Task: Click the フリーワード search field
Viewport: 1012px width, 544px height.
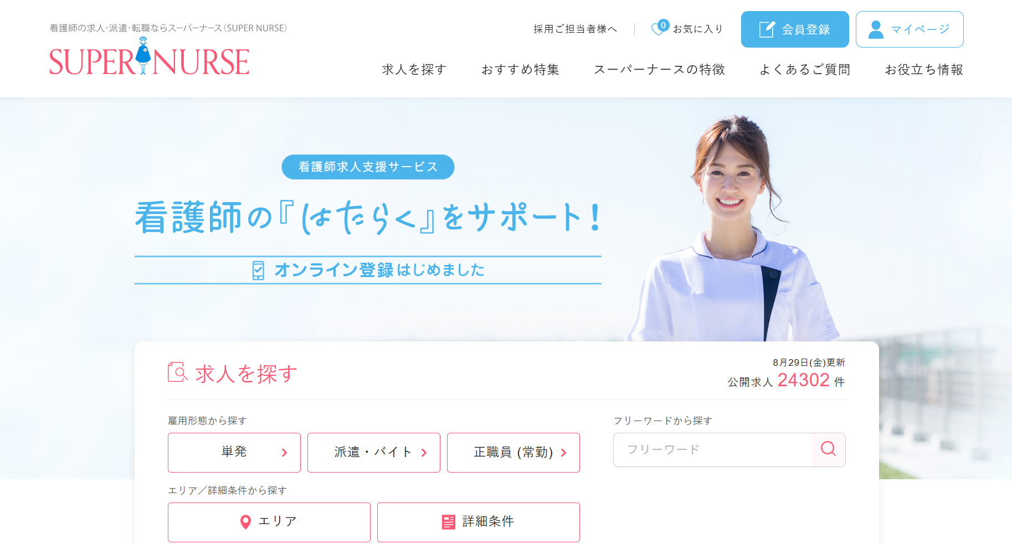Action: click(712, 449)
